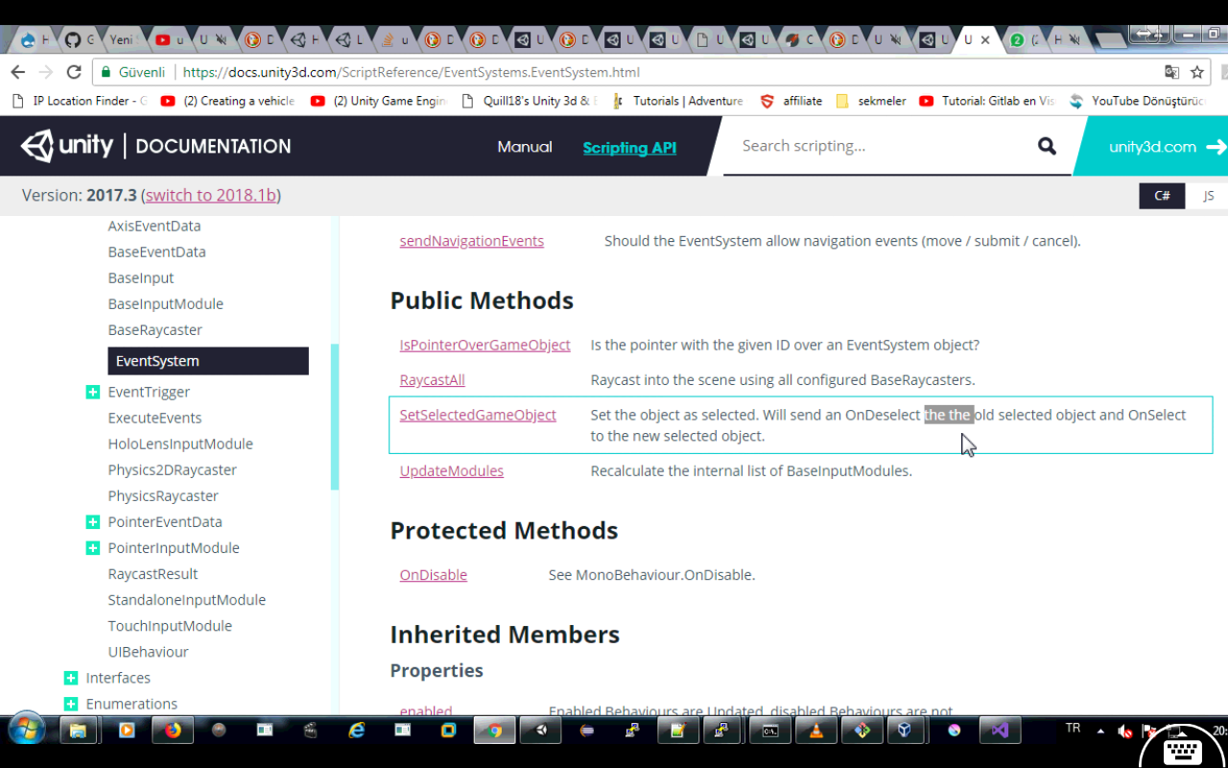Open the on-screen keyboard icon
This screenshot has height=768, width=1228.
pyautogui.click(x=1182, y=753)
